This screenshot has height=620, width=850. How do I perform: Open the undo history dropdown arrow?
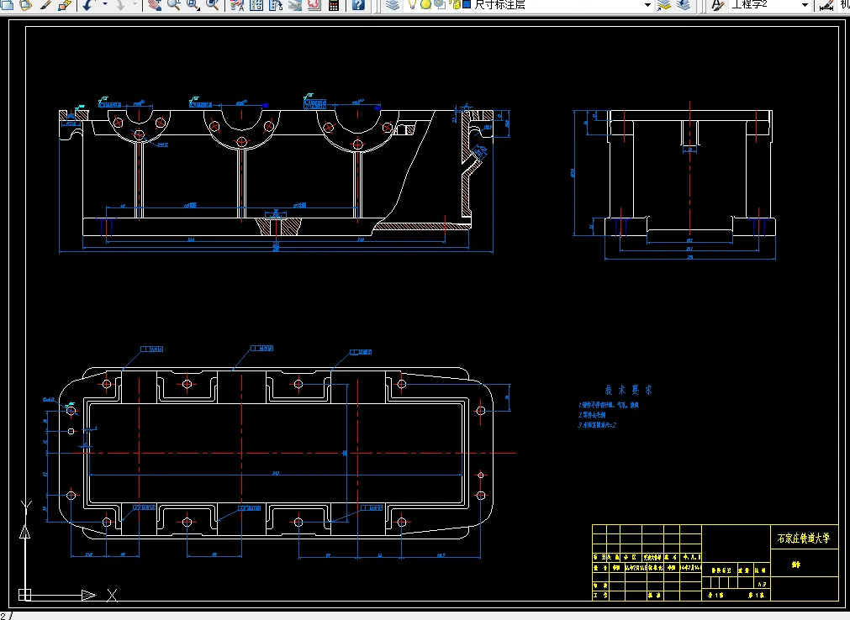[104, 5]
